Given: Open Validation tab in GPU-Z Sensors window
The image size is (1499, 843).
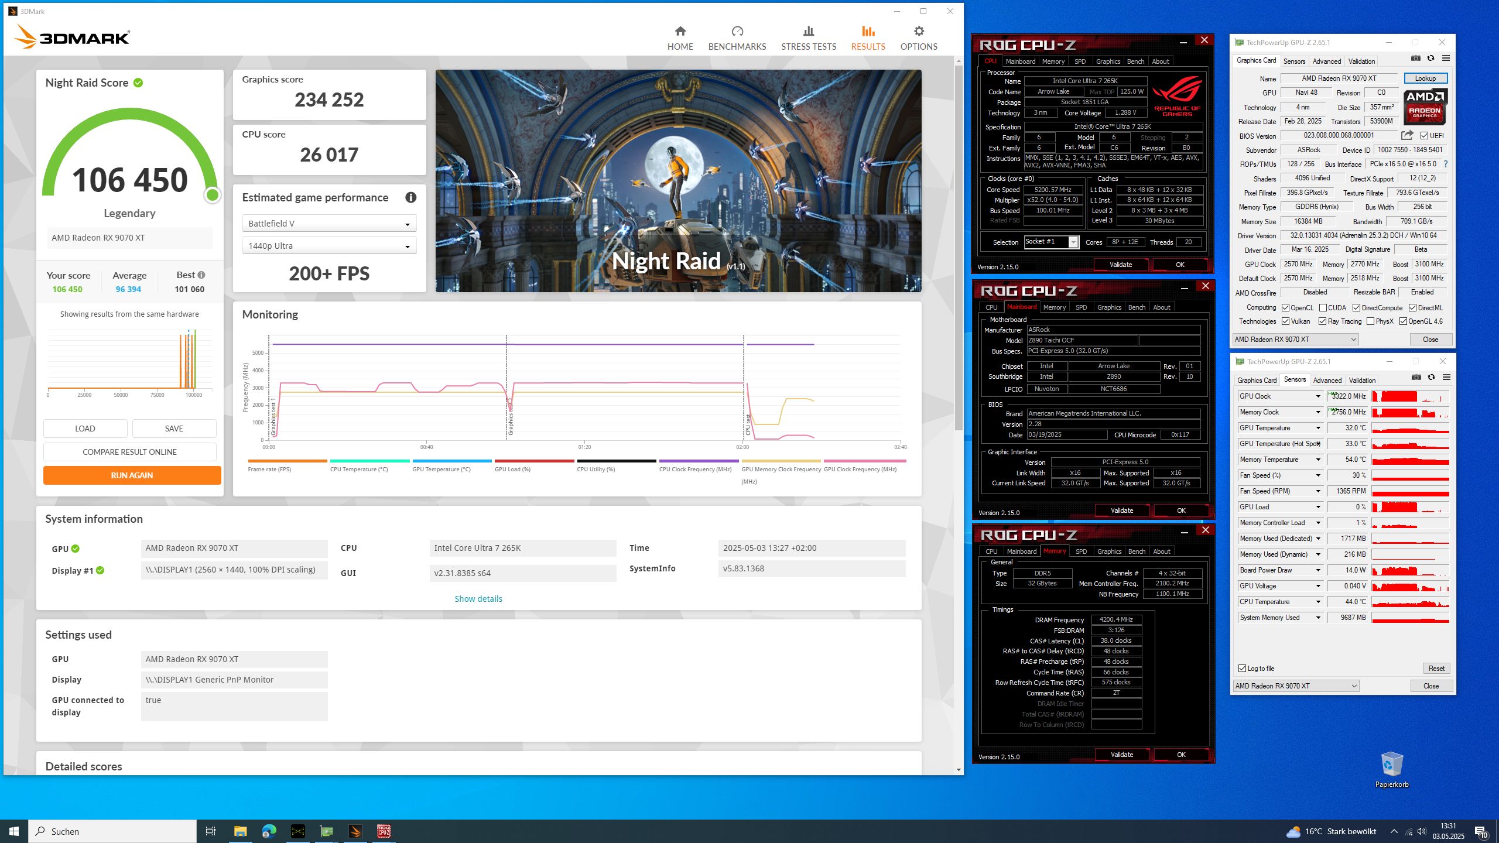Looking at the screenshot, I should pos(1362,381).
